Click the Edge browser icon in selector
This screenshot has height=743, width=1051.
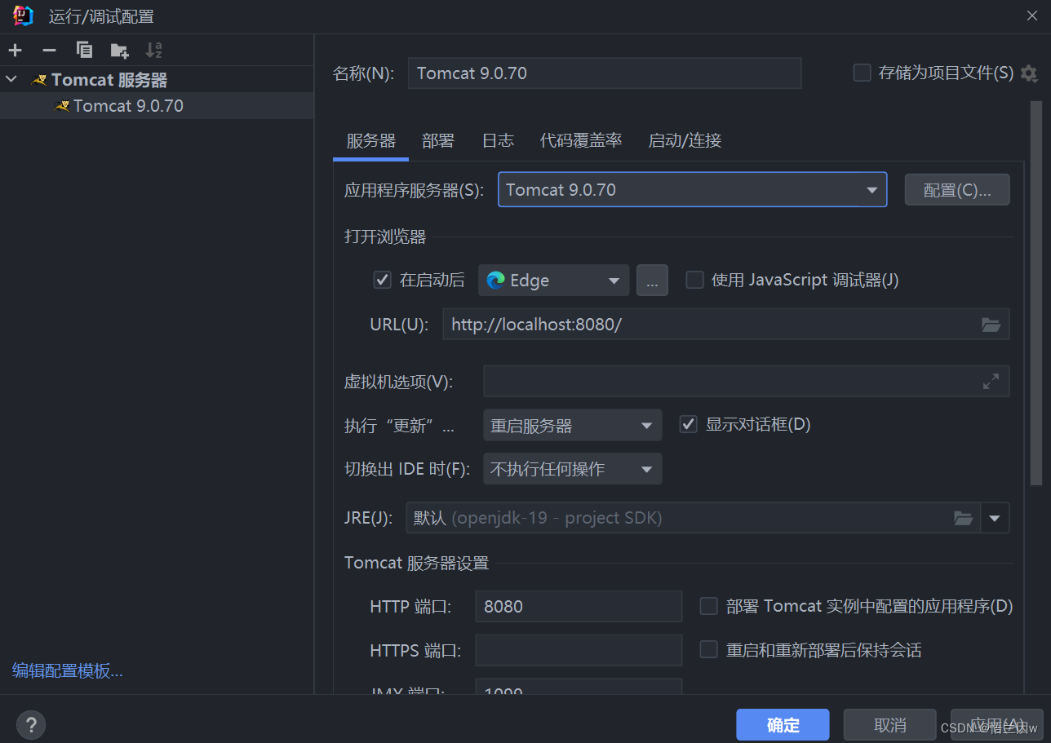495,281
